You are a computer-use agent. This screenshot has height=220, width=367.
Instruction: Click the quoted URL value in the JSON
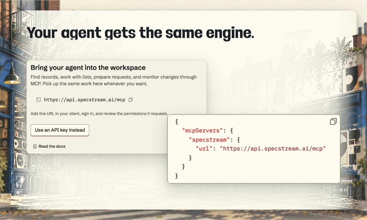click(x=273, y=149)
